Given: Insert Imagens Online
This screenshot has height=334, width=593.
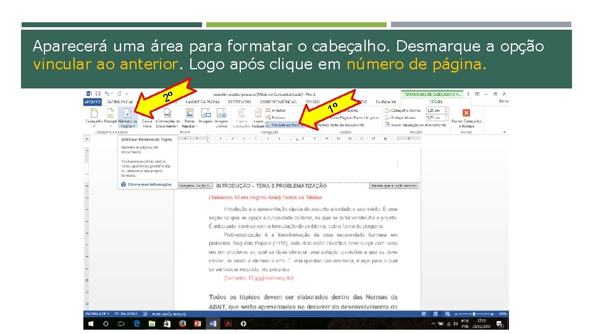Looking at the screenshot, I should [x=222, y=118].
